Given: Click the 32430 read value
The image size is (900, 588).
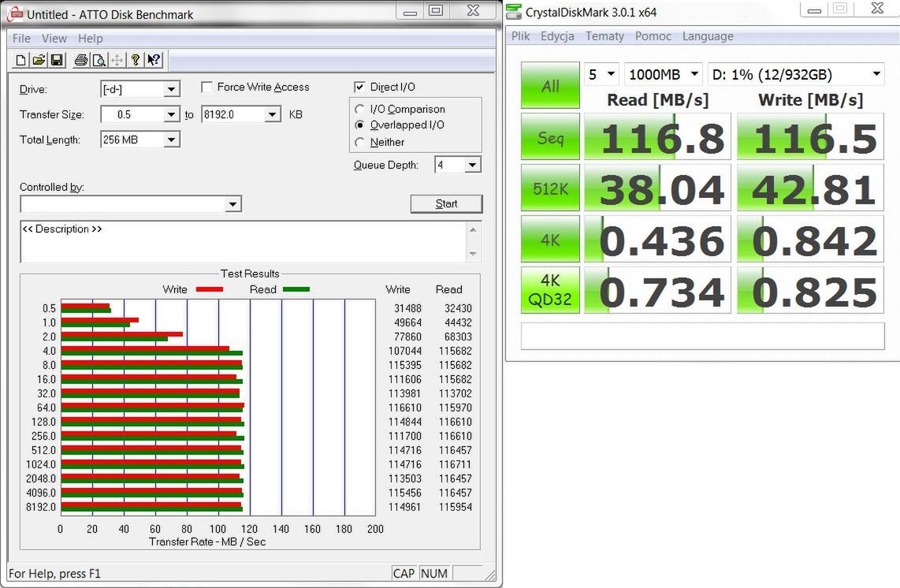Looking at the screenshot, I should [458, 308].
